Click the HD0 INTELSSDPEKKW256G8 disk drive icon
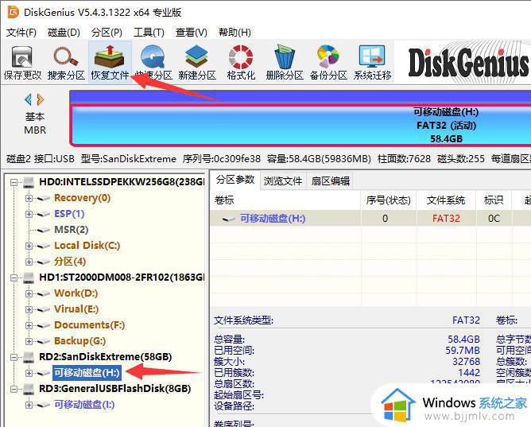The image size is (531, 427). click(x=29, y=183)
